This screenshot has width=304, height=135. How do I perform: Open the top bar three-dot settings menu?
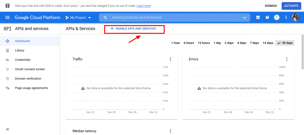coord(286,17)
